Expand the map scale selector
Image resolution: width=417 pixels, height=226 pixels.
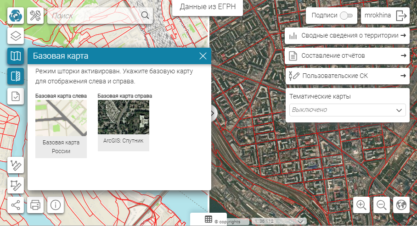tap(300, 221)
